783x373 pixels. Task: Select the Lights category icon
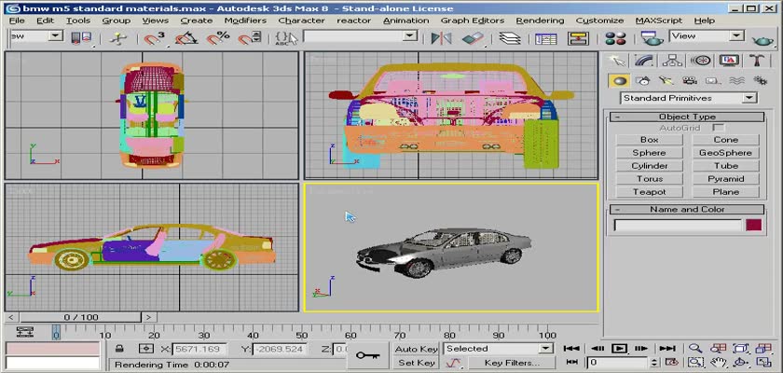(x=666, y=80)
